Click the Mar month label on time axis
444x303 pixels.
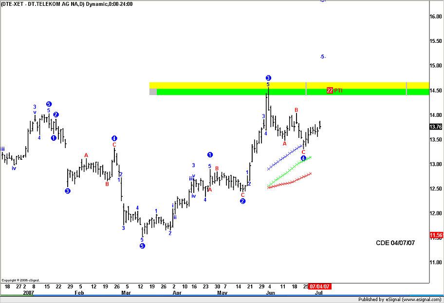(x=126, y=293)
